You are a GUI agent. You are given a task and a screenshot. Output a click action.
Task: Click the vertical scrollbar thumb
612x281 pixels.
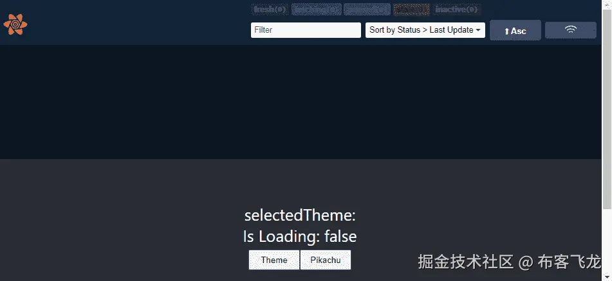607,109
